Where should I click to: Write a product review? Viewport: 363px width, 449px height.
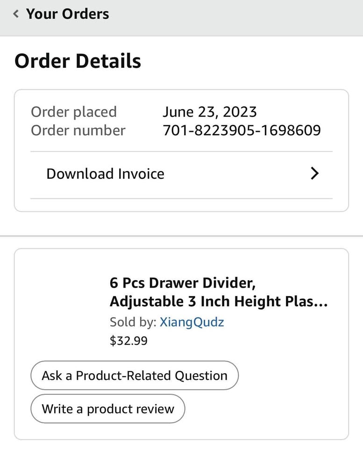point(108,409)
